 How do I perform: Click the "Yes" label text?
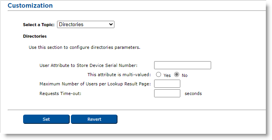(x=167, y=75)
